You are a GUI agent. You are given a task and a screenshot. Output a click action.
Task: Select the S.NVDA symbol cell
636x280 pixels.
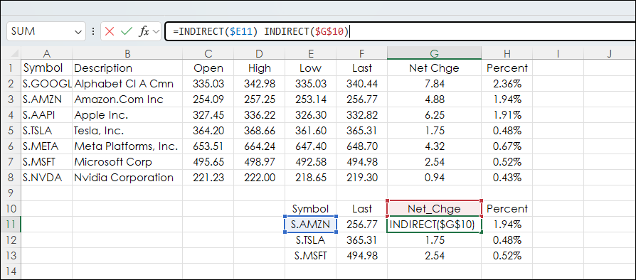pos(47,177)
